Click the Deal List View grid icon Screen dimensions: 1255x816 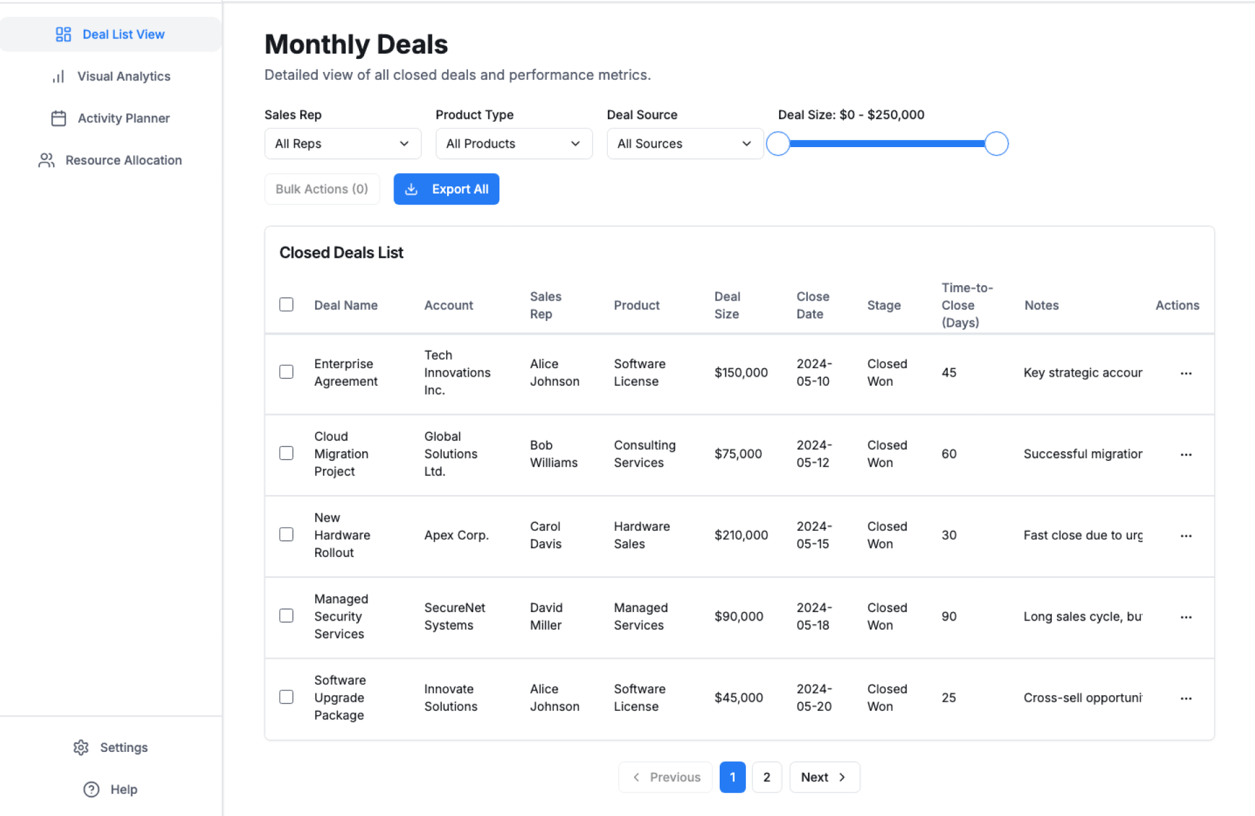(x=63, y=35)
